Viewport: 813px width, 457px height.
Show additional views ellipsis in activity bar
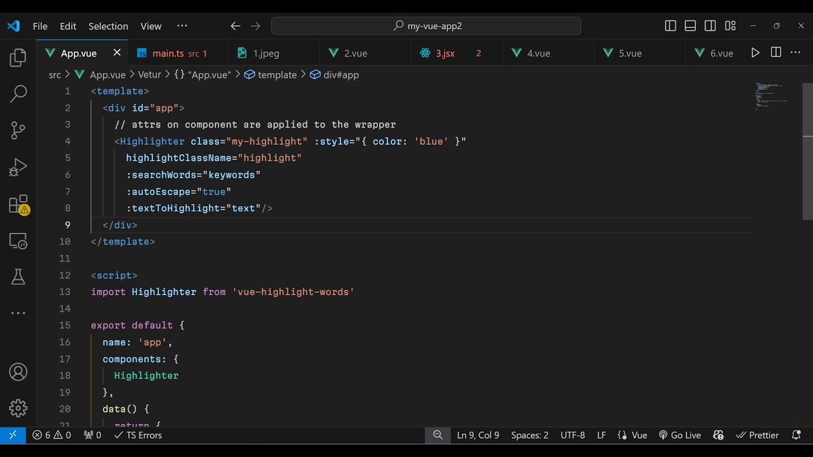(x=18, y=313)
